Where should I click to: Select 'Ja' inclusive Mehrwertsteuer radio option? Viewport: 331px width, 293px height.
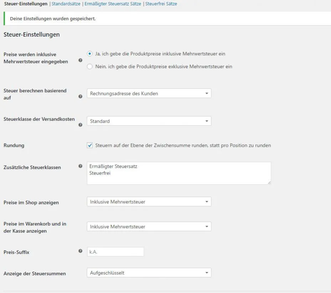[x=90, y=54]
